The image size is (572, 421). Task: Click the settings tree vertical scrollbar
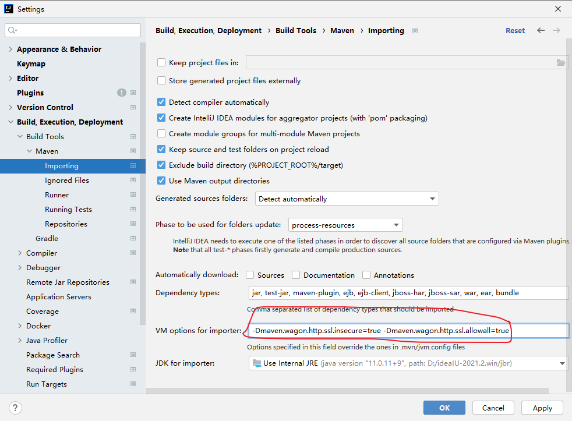click(143, 183)
